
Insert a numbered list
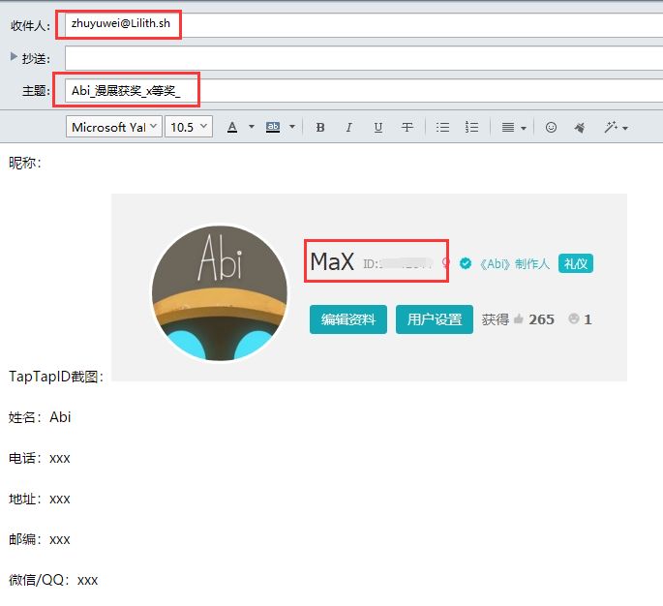tap(471, 127)
